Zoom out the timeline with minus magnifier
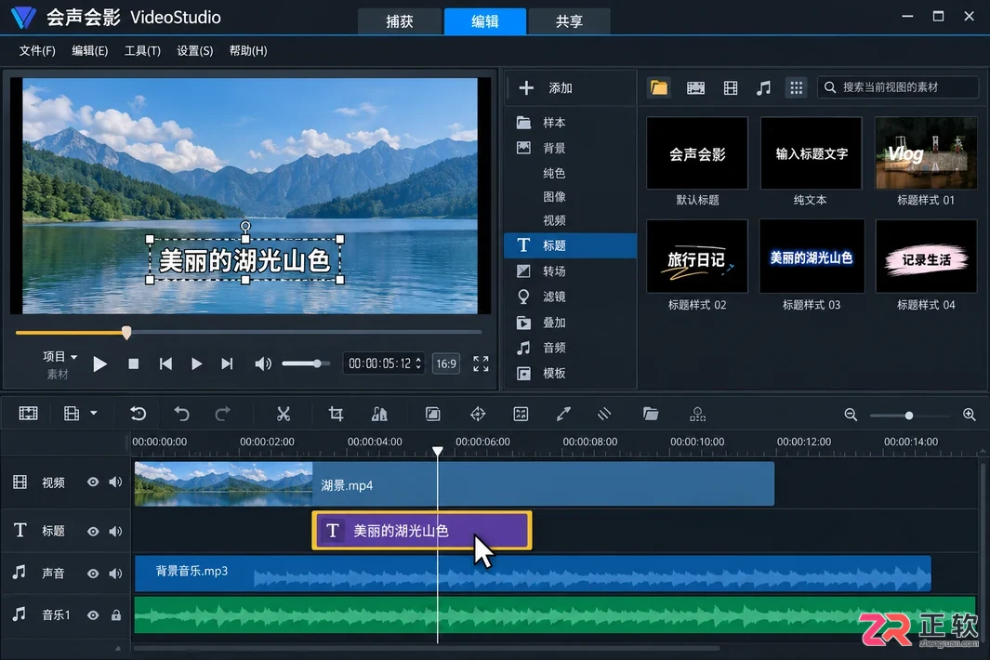 point(851,415)
